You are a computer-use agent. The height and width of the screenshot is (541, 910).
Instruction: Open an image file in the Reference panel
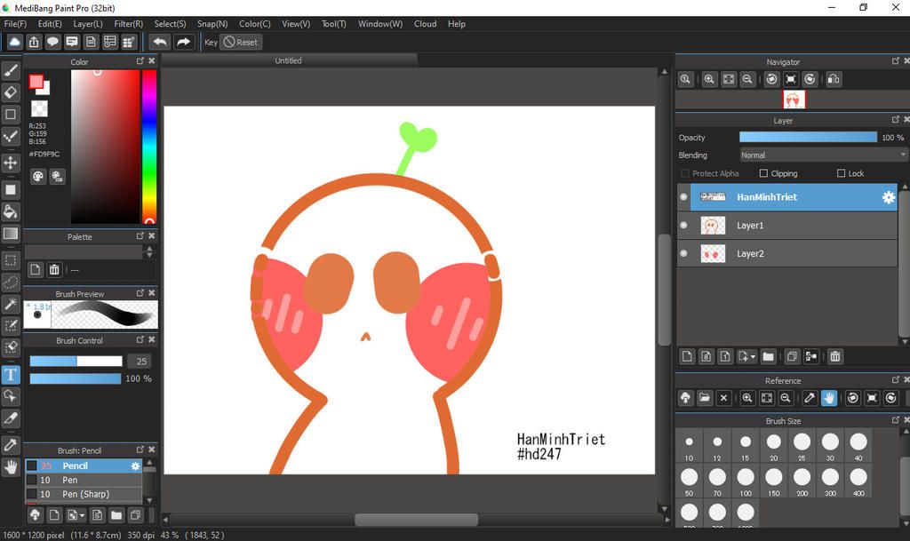click(705, 398)
